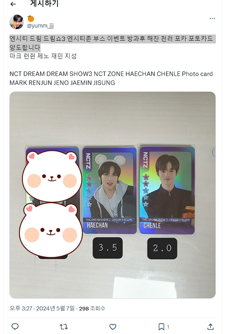Bookmark this post
Screen dimensions: 230x334
pos(161,327)
